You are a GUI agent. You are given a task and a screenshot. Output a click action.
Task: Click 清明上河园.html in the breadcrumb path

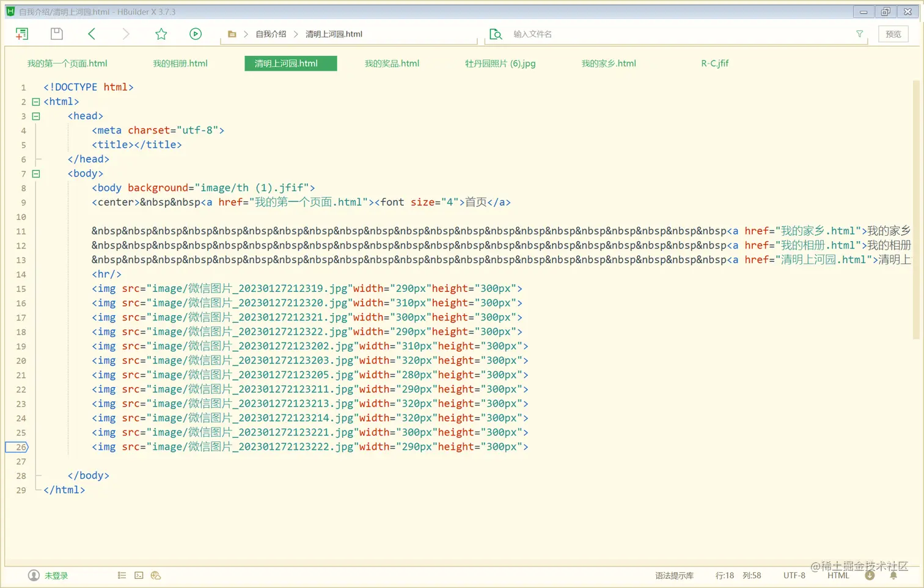(334, 34)
